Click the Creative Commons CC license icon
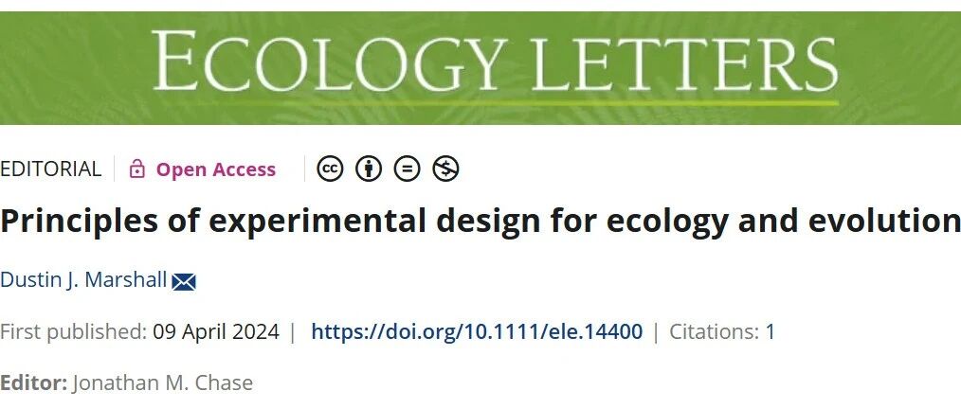Screen dimensions: 961x409 pyautogui.click(x=330, y=169)
